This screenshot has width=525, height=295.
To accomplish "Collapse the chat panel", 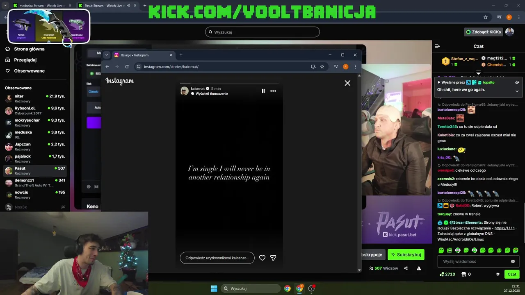I will click(437, 46).
